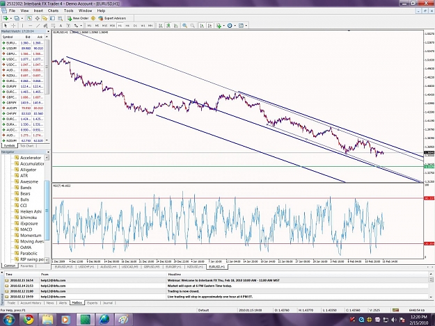The height and width of the screenshot is (326, 435).
Task: Select the trendline drawing tool
Action: [38, 26]
